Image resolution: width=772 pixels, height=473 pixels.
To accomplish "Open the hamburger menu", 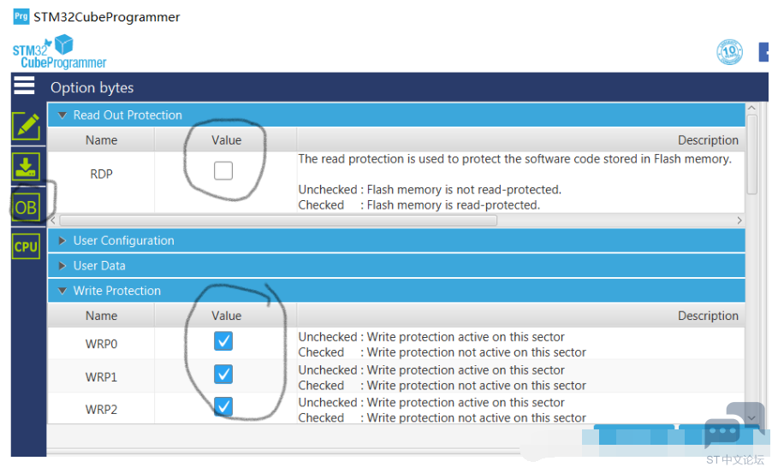I will [24, 86].
